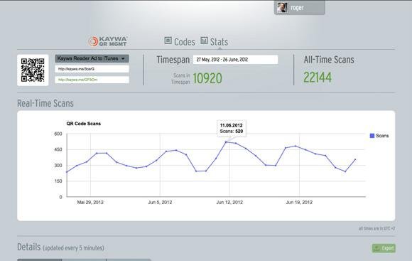Open the Timespan date range picker
The height and width of the screenshot is (261, 412).
pos(235,60)
